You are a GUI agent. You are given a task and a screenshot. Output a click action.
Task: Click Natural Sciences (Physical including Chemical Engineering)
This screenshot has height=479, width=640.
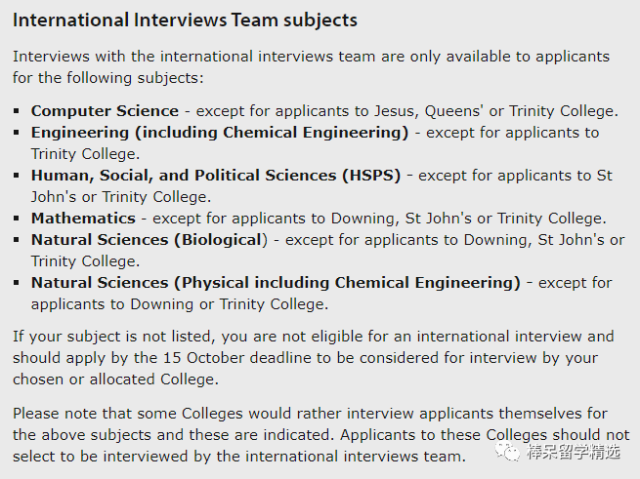[276, 283]
